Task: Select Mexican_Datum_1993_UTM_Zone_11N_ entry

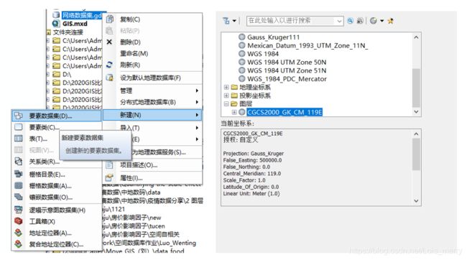Action: click(x=308, y=45)
